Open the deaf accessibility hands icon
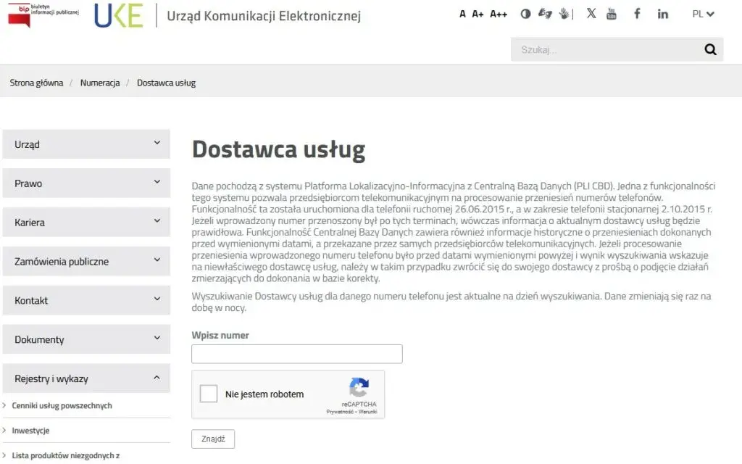The height and width of the screenshot is (464, 742). point(564,14)
